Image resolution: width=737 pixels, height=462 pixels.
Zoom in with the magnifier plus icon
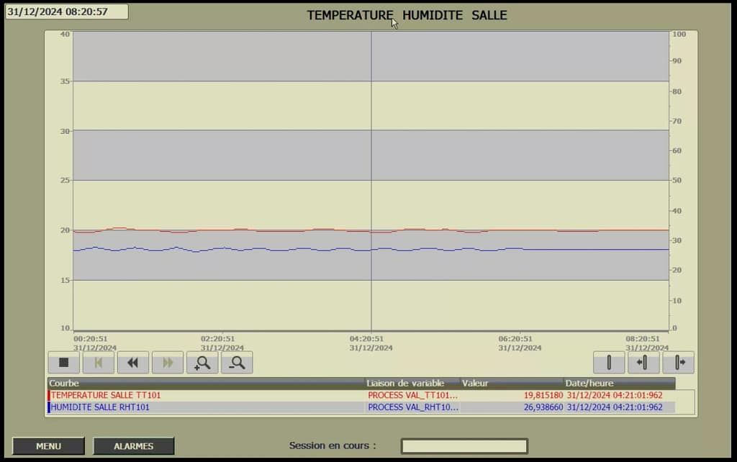tap(202, 363)
